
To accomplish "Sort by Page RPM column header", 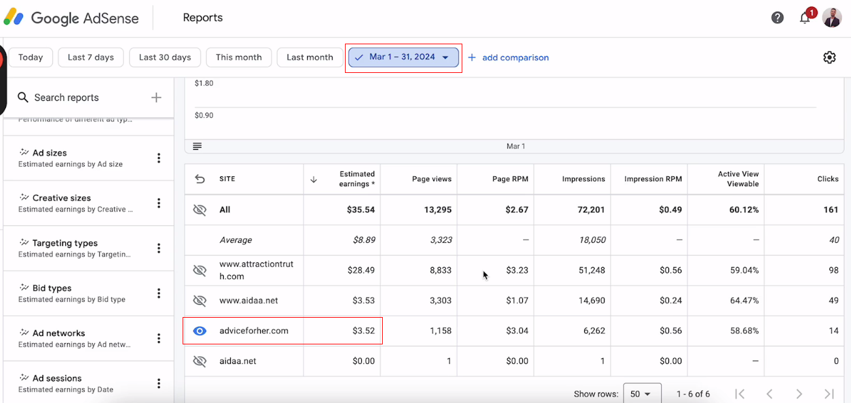I will coord(510,179).
